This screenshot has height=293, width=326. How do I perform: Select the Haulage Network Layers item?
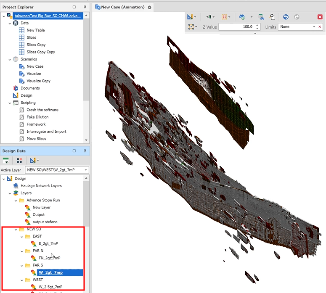click(41, 186)
